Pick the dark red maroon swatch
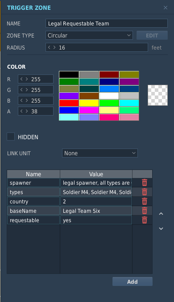The image size is (174, 302). pyautogui.click(x=109, y=74)
